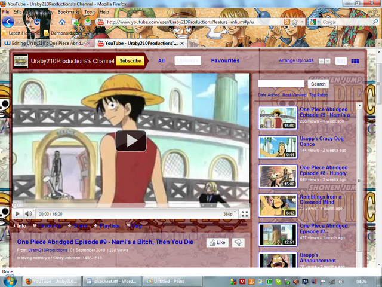Subscribe to Uraby210Productions's Channel
382x287 pixels.
click(x=130, y=61)
